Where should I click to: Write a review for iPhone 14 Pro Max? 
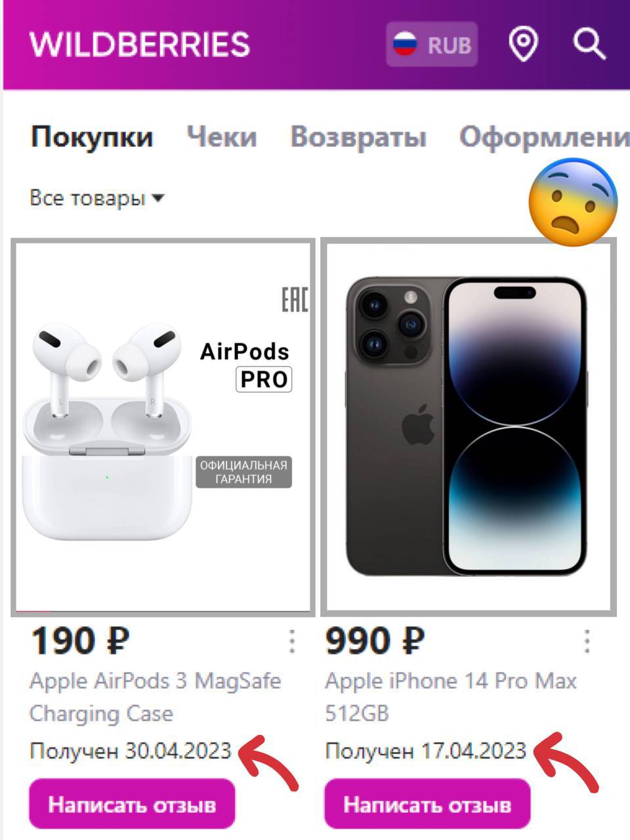(427, 804)
